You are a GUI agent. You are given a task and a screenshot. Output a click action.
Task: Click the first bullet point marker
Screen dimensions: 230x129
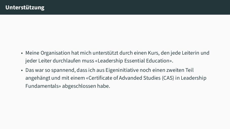pos(22,53)
